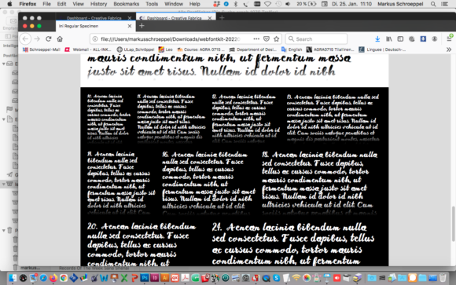Launch Firefox from the Dock
Image resolution: width=456 pixels, height=285 pixels.
click(x=53, y=278)
